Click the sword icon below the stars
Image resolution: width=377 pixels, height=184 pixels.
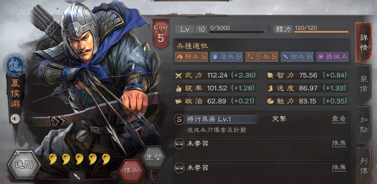77,176
